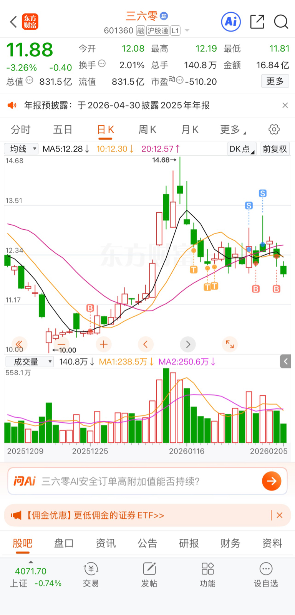Tap the 融 margin-trading tag
The width and height of the screenshot is (295, 615).
[141, 30]
